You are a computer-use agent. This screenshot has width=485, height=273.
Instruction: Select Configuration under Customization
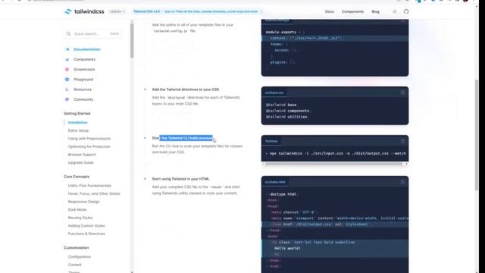click(x=79, y=257)
